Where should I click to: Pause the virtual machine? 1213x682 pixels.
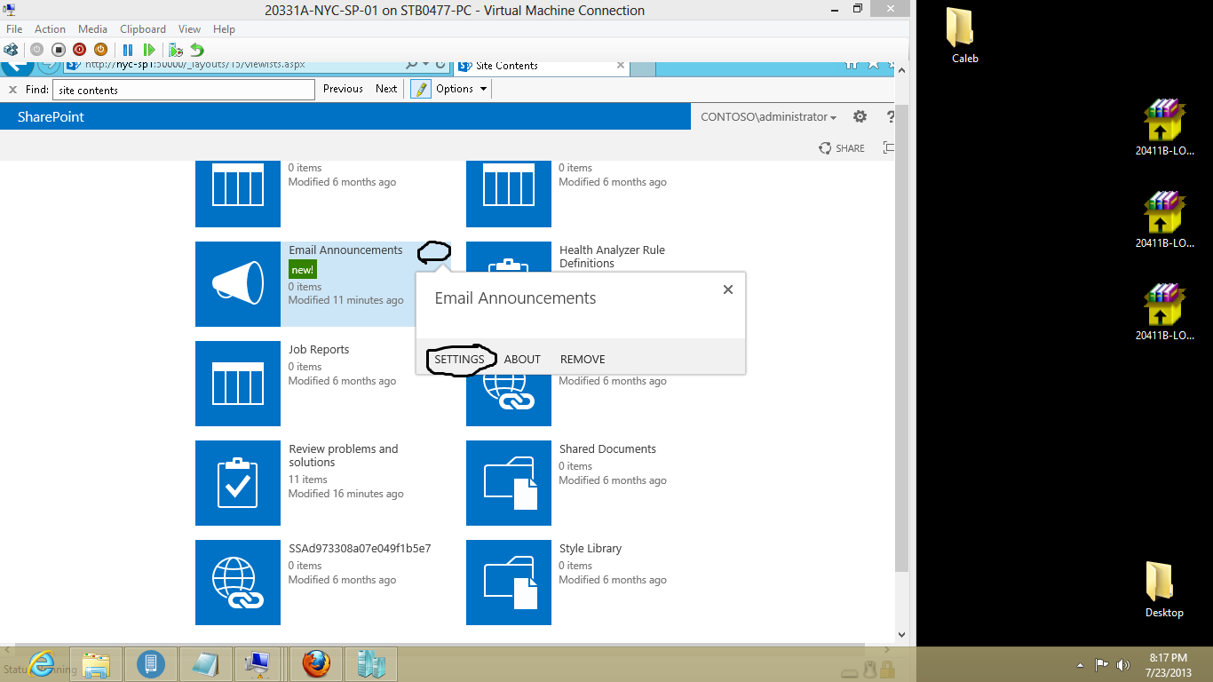128,50
